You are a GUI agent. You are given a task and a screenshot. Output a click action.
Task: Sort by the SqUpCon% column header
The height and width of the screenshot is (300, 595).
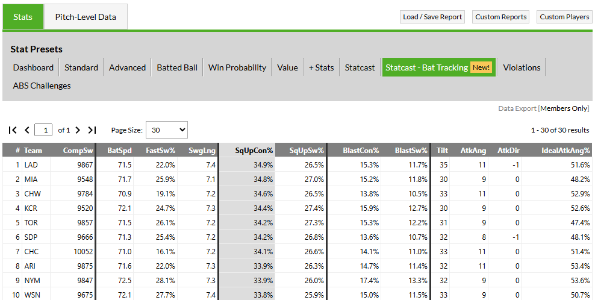254,151
